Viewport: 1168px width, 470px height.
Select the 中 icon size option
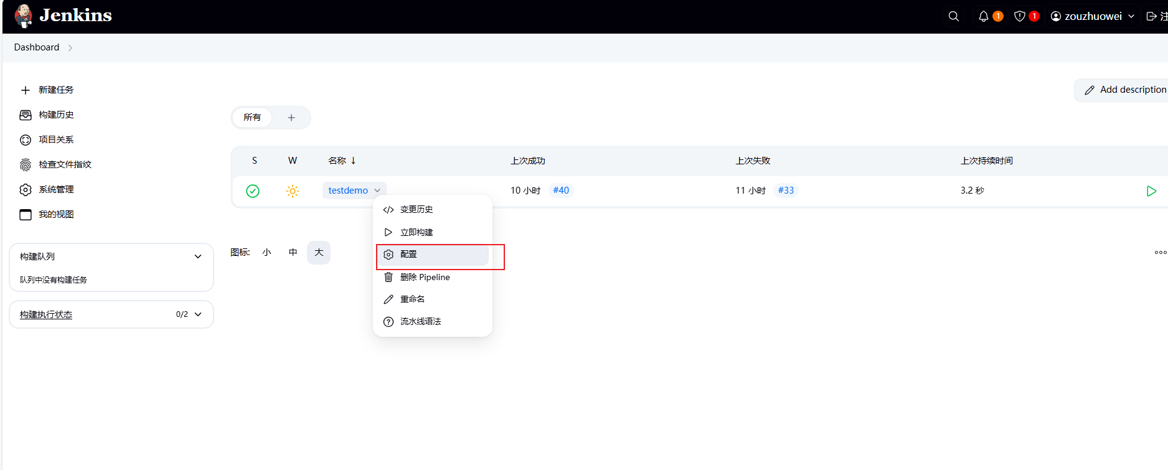[x=293, y=252]
